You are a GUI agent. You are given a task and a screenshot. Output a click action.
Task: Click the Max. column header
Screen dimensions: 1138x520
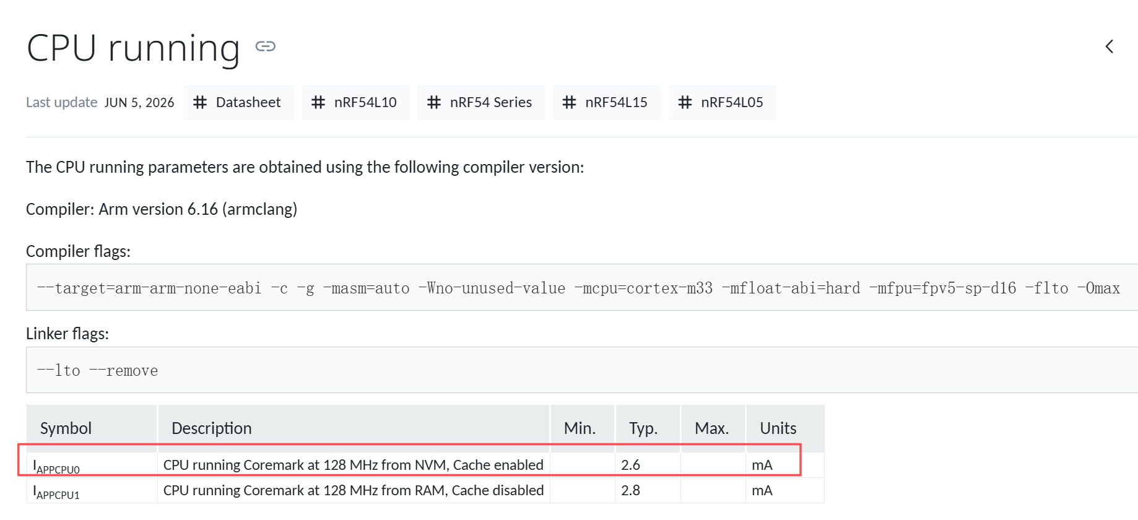[x=713, y=428]
